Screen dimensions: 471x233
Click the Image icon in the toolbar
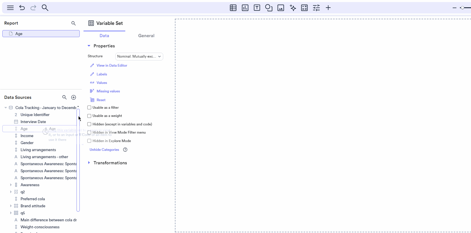(x=281, y=8)
